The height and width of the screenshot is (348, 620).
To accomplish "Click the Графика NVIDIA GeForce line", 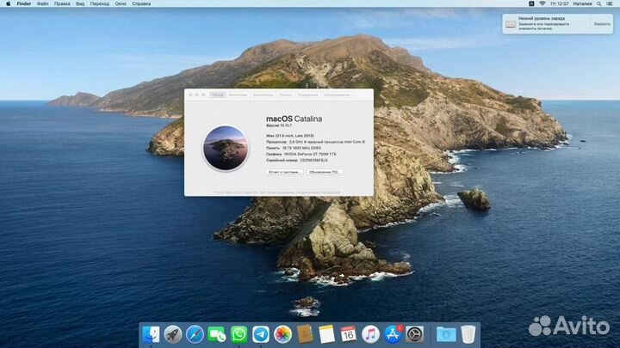I will point(301,155).
